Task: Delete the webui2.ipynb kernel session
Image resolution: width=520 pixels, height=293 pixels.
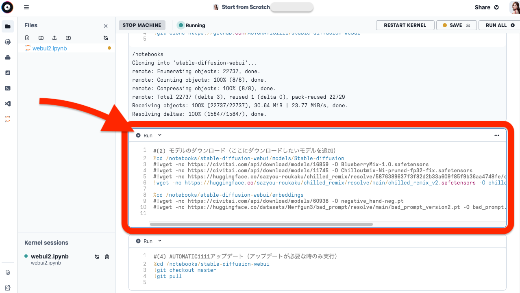Action: click(107, 257)
